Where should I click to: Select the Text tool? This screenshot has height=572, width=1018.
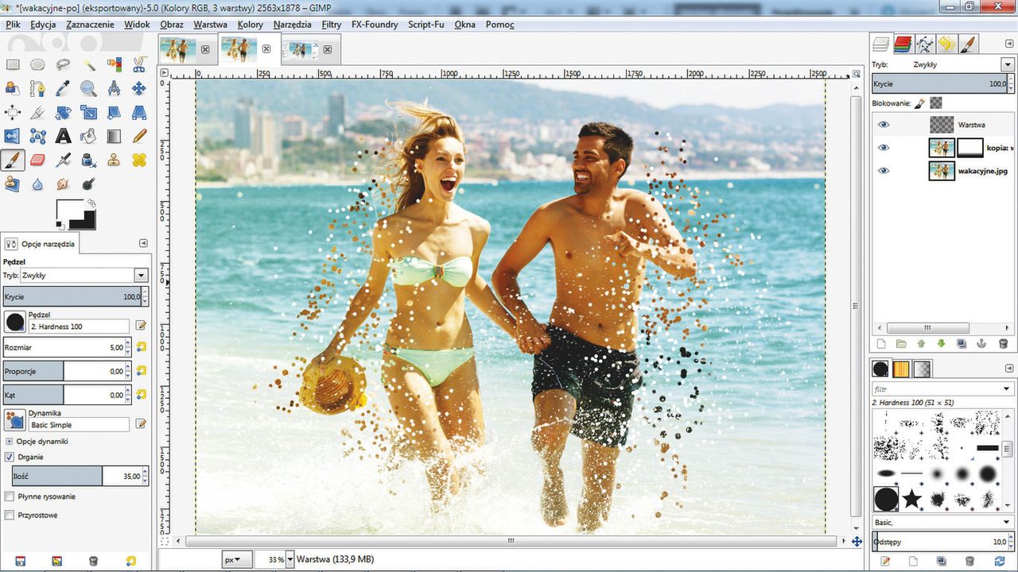[64, 136]
